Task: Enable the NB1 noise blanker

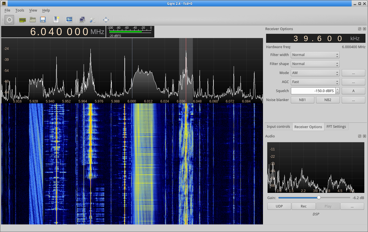Action: click(302, 100)
